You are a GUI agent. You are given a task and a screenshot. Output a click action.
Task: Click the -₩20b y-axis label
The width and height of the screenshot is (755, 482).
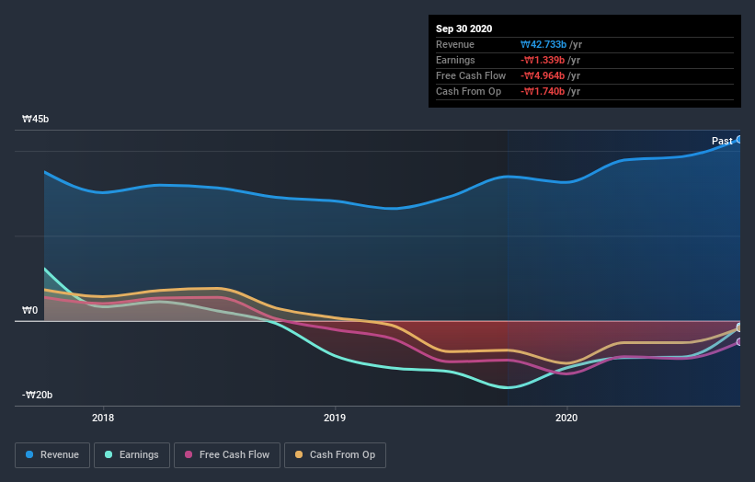pyautogui.click(x=37, y=395)
